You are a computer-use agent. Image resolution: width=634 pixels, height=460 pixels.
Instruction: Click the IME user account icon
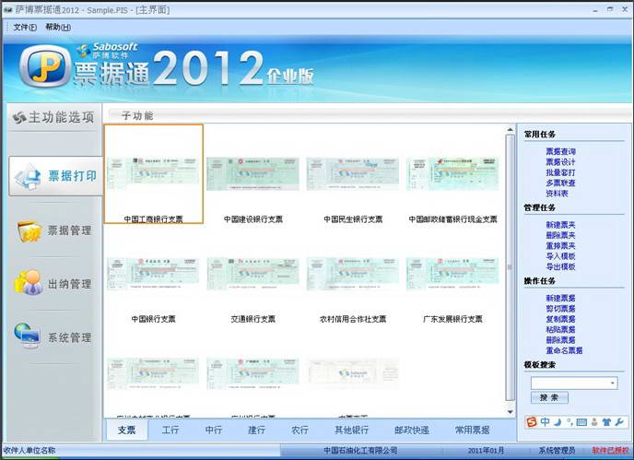click(594, 422)
